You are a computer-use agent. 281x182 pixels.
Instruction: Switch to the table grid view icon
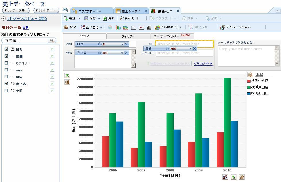click(149, 28)
